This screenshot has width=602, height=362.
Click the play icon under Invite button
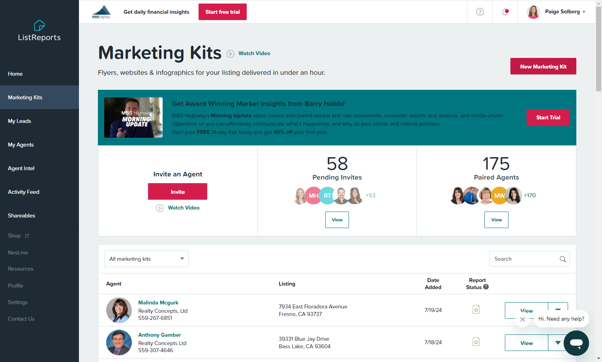coord(160,208)
